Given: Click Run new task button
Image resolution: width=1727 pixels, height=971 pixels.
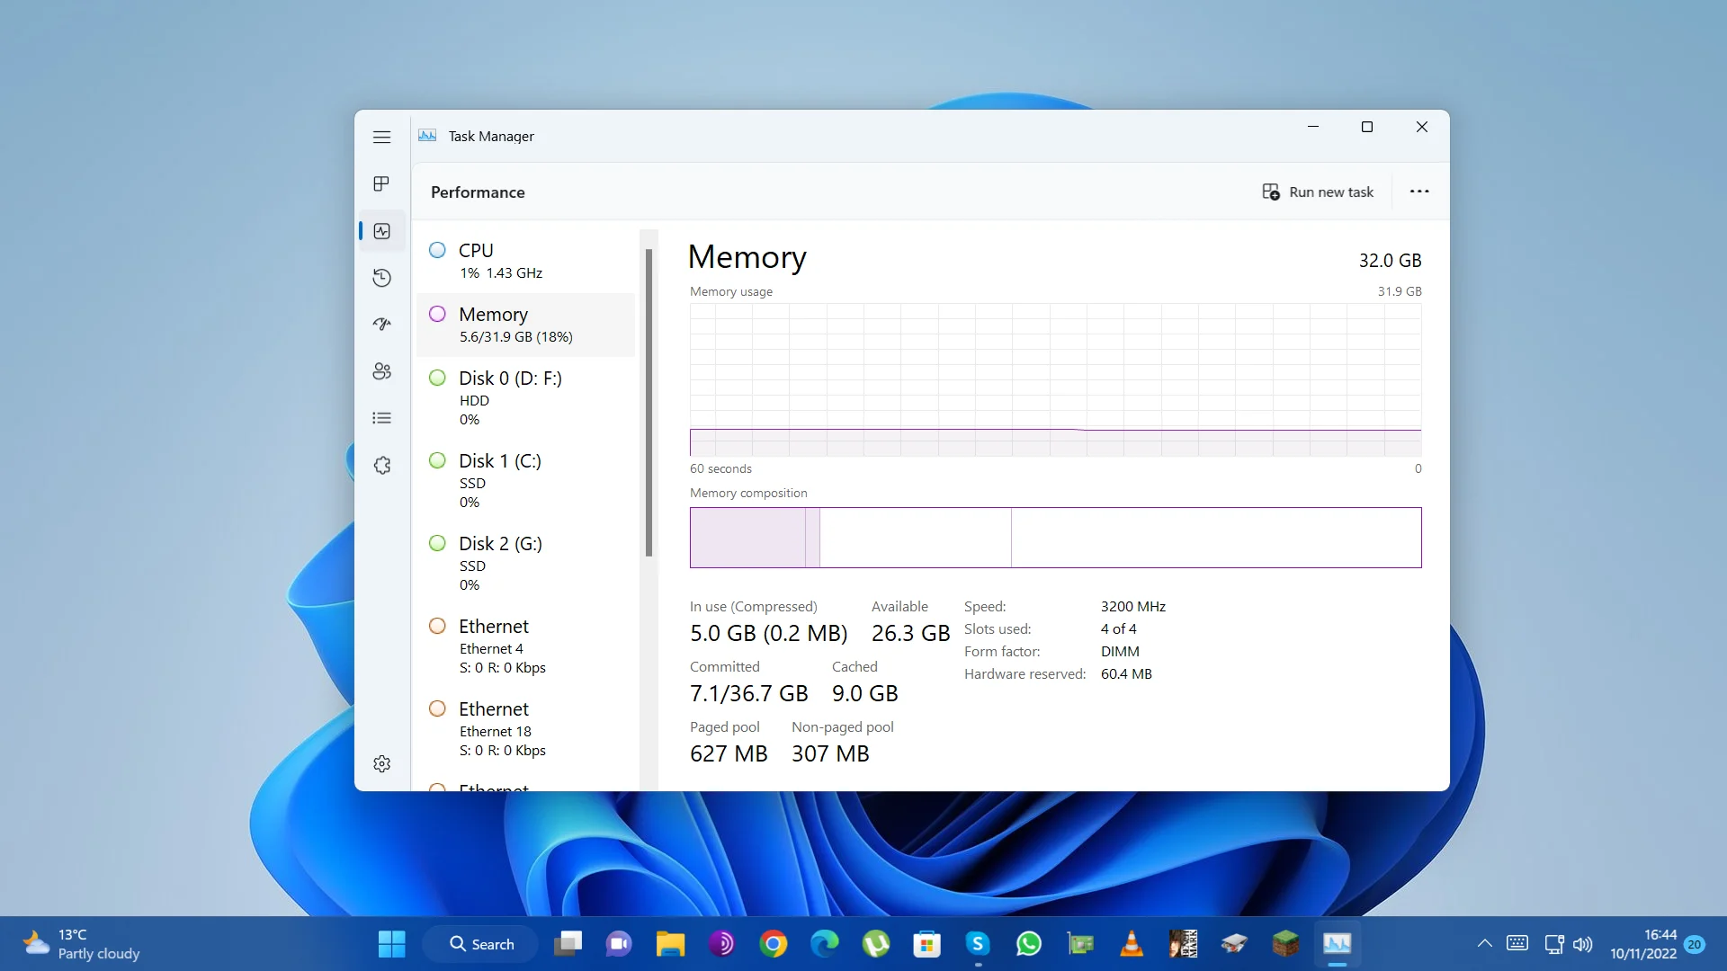Looking at the screenshot, I should pyautogui.click(x=1318, y=192).
